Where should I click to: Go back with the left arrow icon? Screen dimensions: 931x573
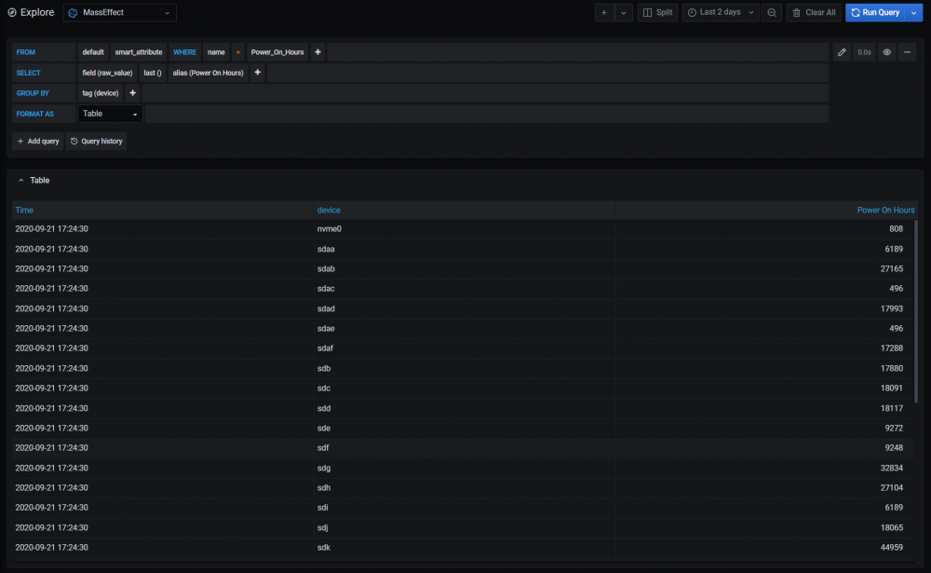tap(604, 12)
